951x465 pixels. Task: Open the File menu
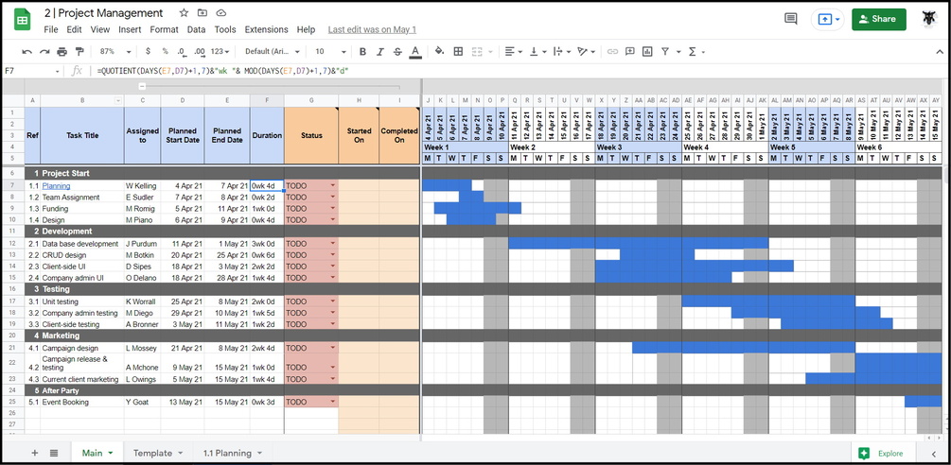[x=51, y=29]
